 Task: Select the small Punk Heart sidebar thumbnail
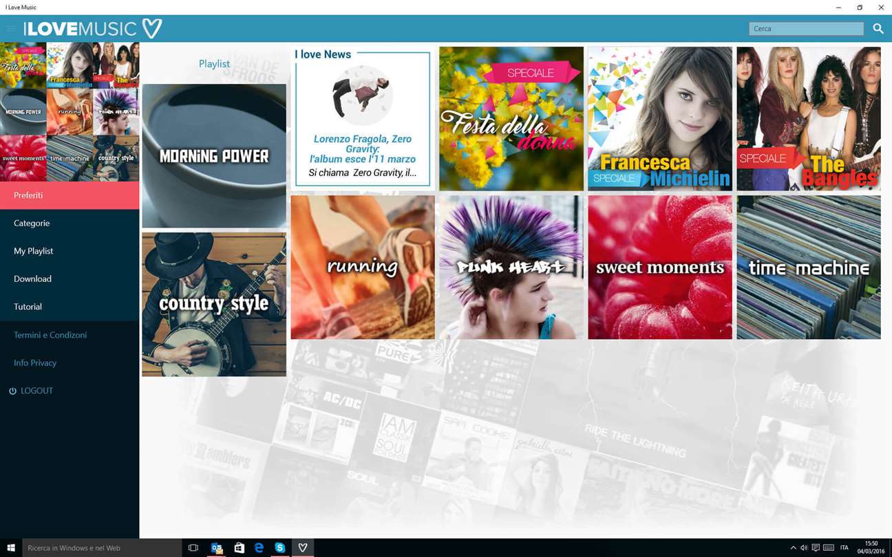[x=116, y=112]
